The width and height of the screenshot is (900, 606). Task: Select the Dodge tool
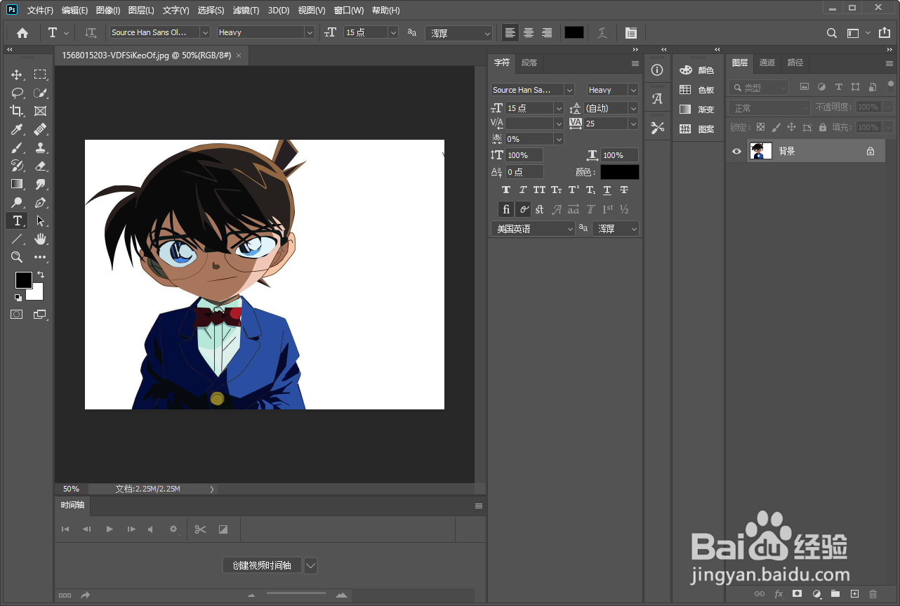17,202
